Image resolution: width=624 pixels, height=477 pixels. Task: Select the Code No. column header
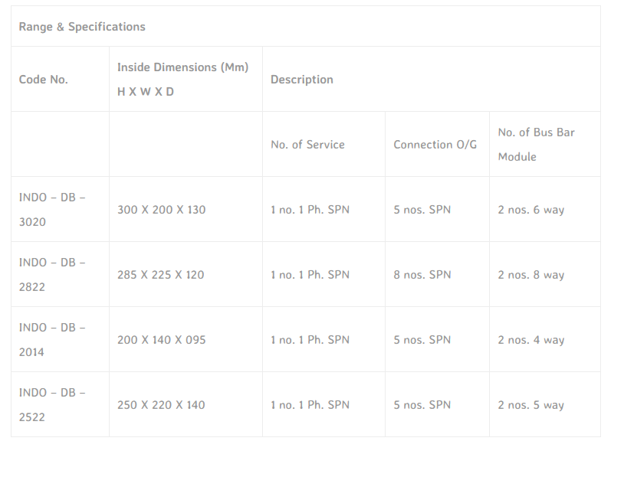tap(44, 80)
